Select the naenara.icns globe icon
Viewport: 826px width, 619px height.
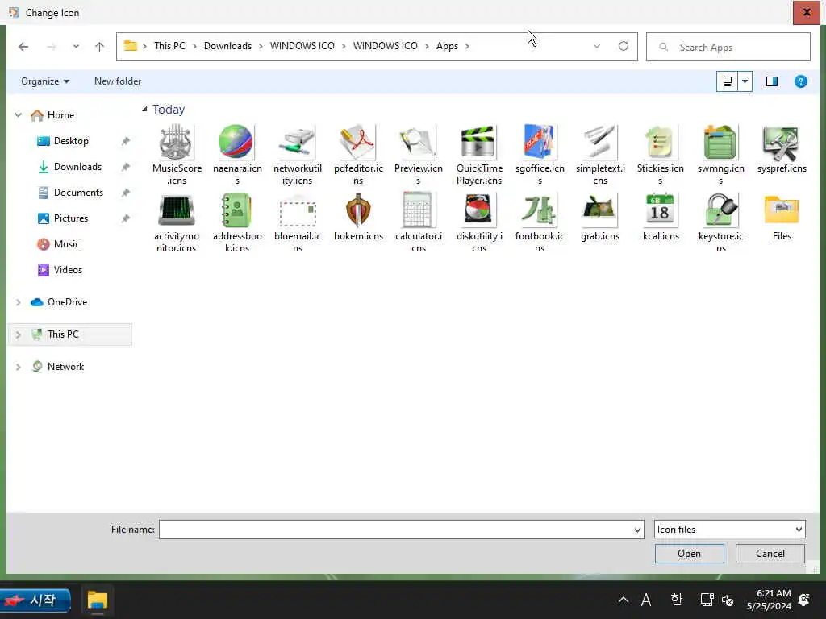(x=236, y=143)
